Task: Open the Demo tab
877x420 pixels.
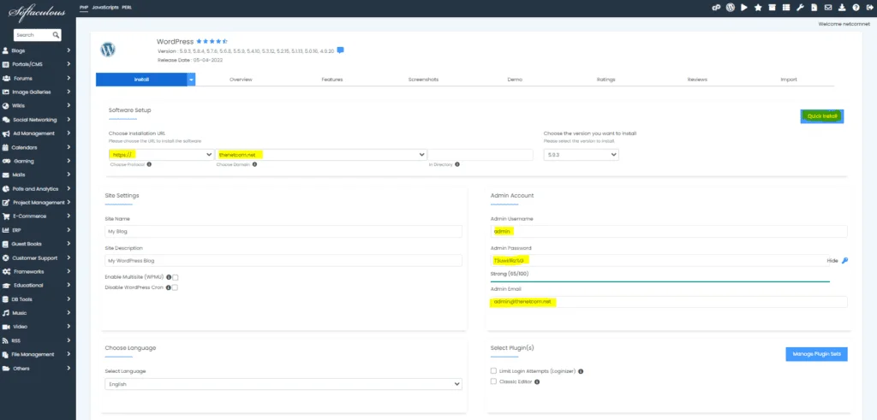Action: coord(515,80)
